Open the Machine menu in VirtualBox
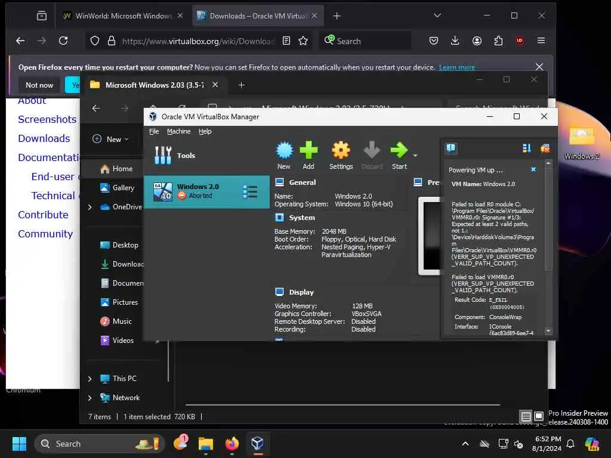 coord(179,131)
